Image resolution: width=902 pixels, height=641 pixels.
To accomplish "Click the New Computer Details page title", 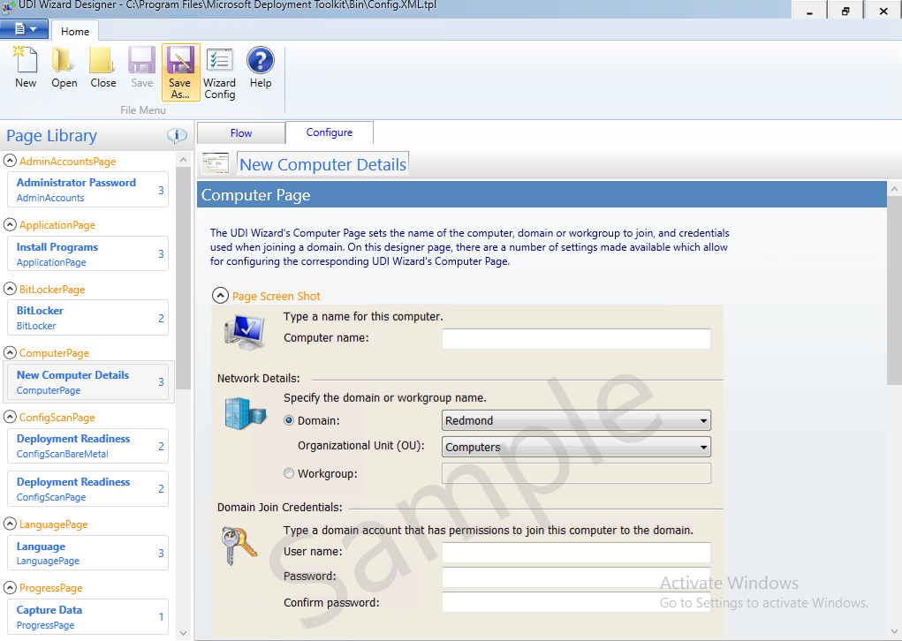I will click(x=322, y=164).
